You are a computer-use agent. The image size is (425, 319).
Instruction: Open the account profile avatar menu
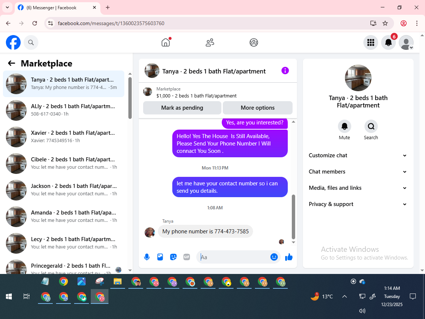[x=406, y=42]
